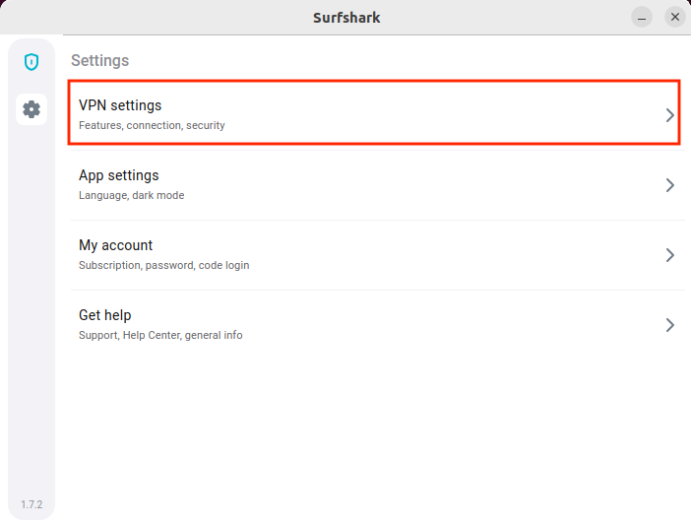Click the chevron beside App settings
691x527 pixels.
[669, 185]
